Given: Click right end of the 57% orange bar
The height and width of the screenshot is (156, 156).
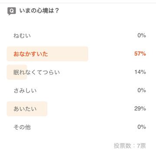Looking at the screenshot, I should [87, 54].
